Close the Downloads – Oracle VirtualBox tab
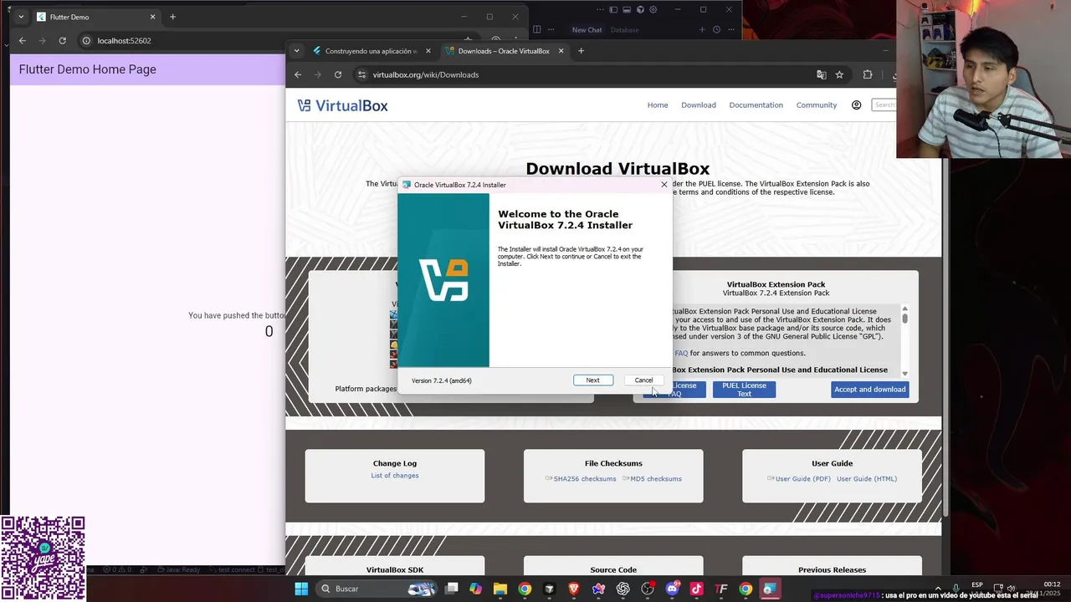 (561, 51)
